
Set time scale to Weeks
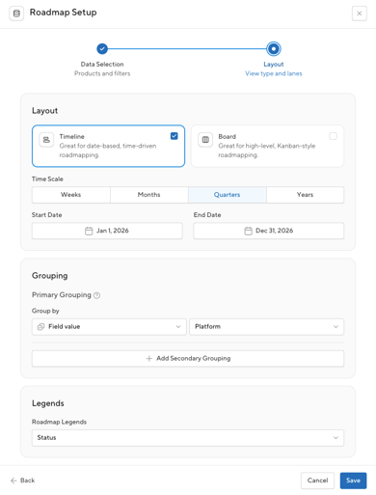tap(71, 195)
